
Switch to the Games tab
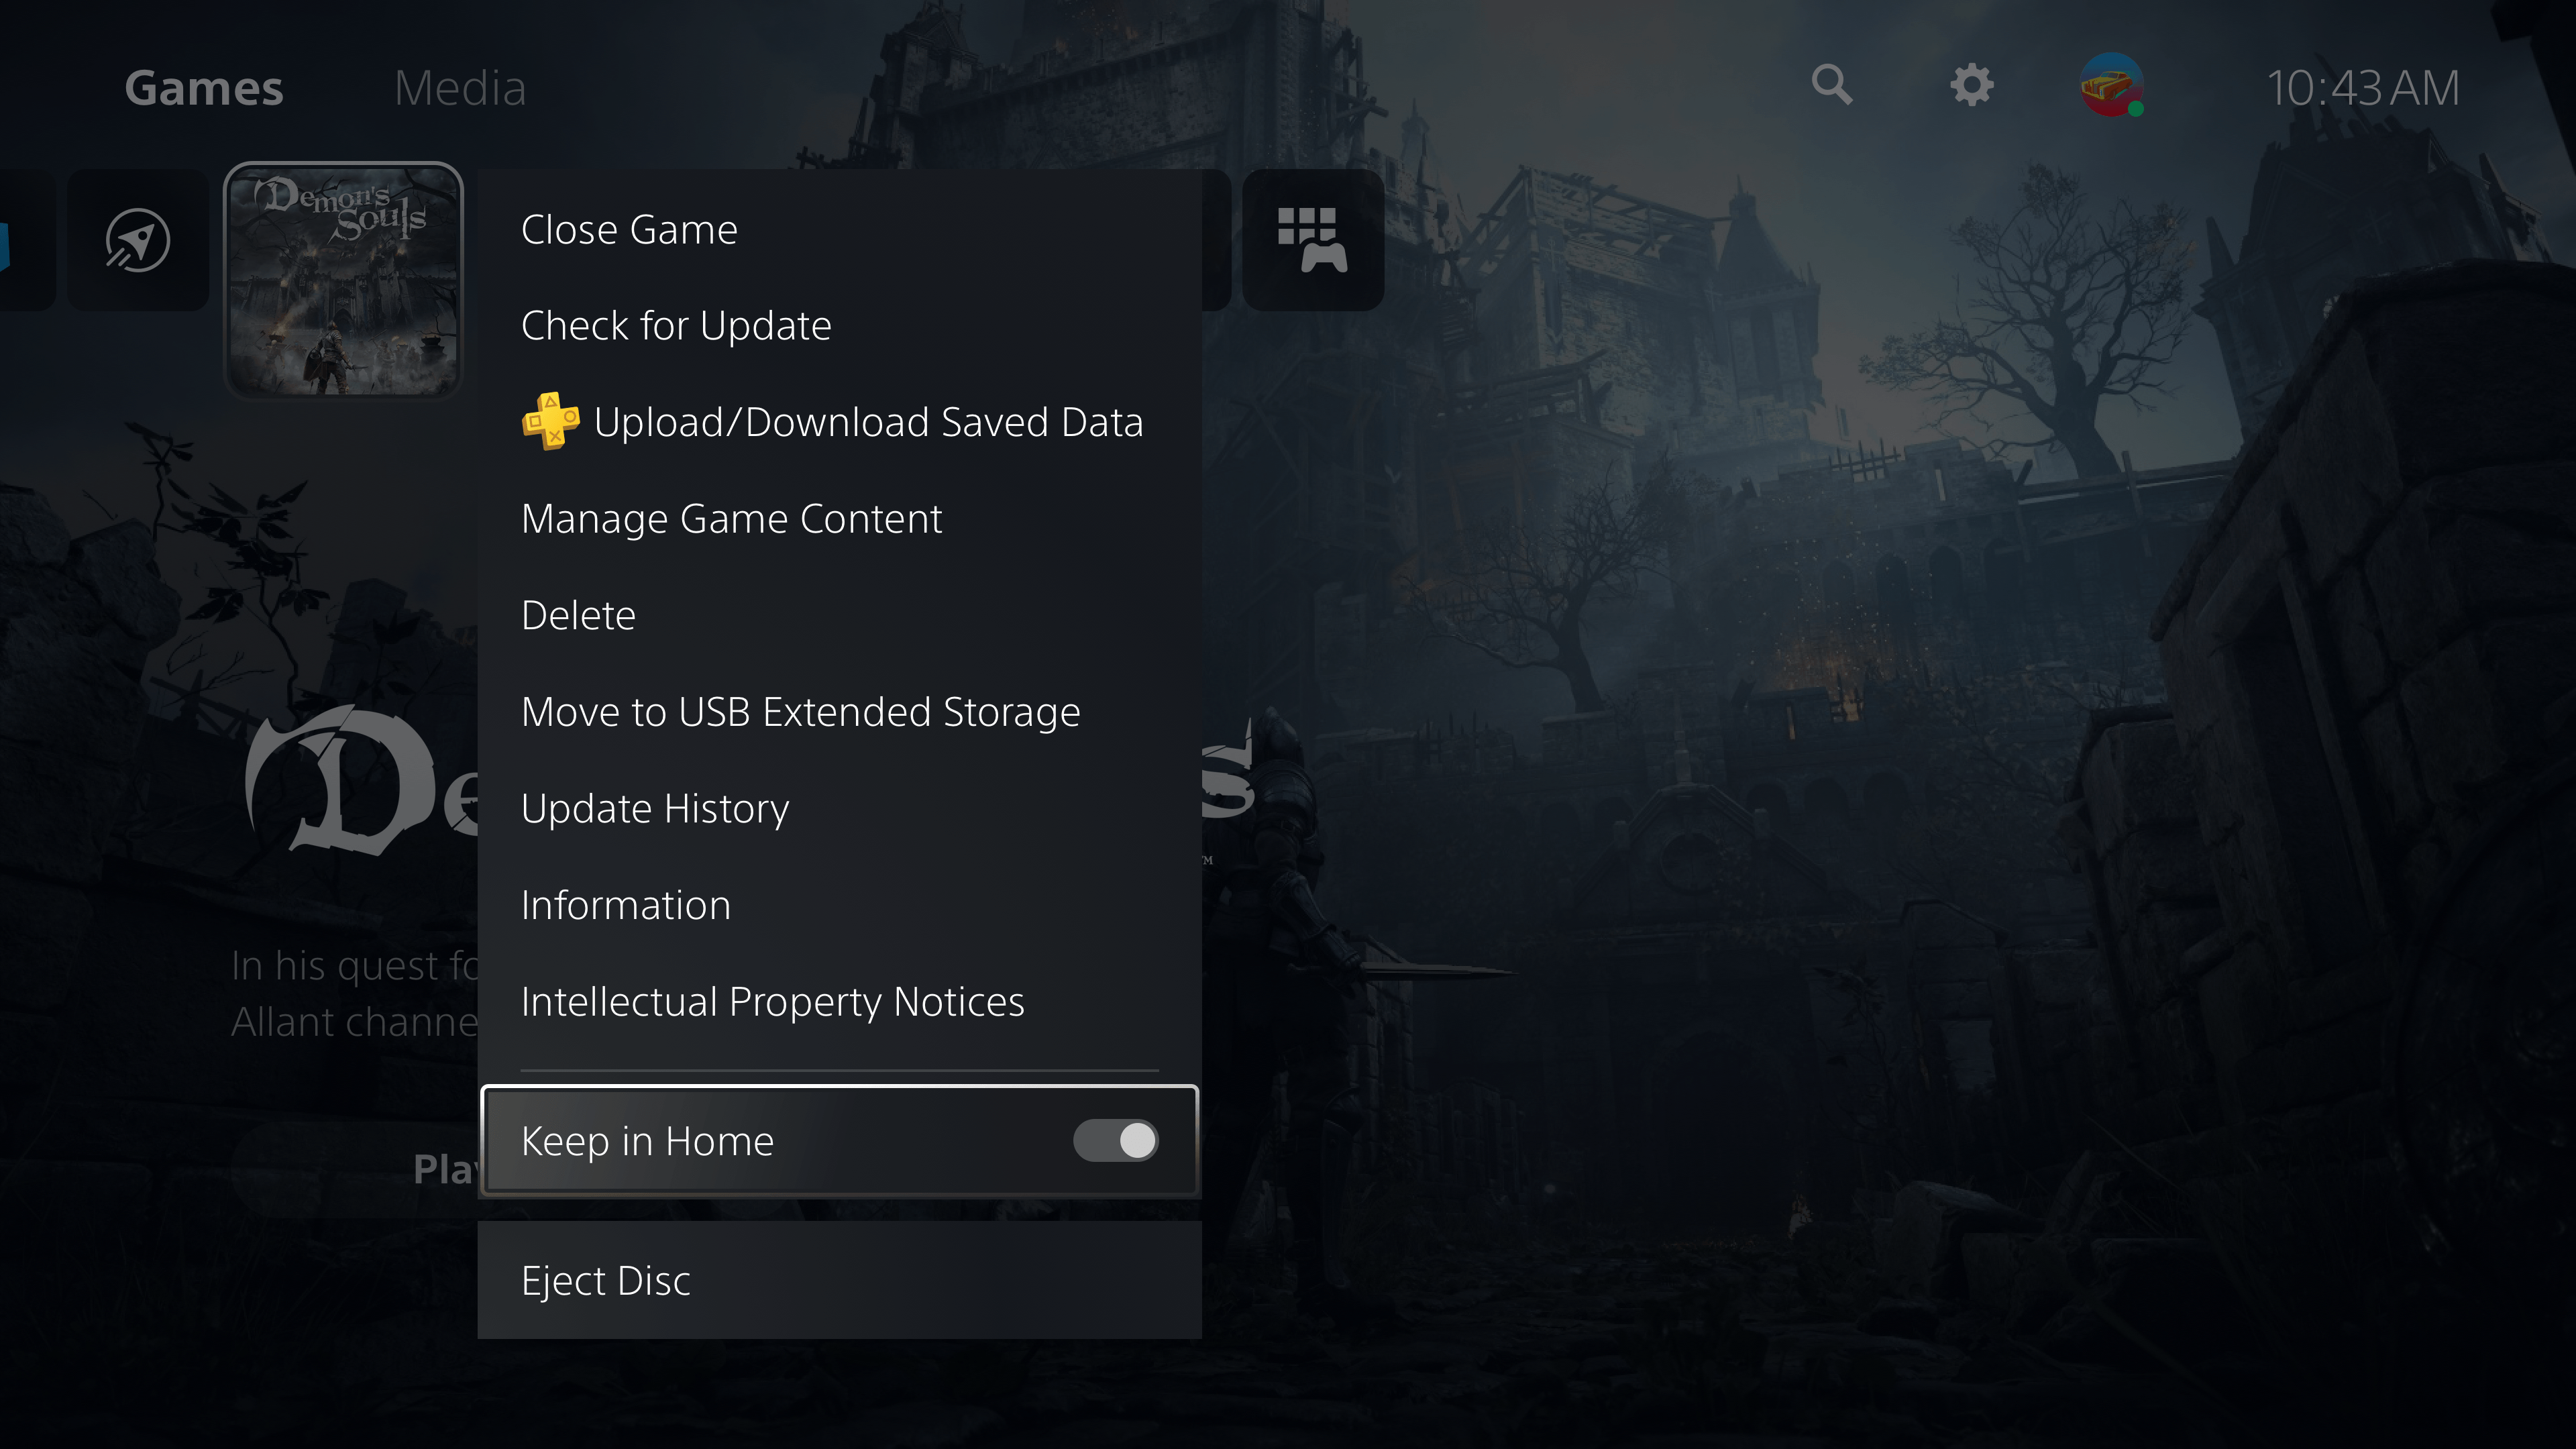point(203,87)
